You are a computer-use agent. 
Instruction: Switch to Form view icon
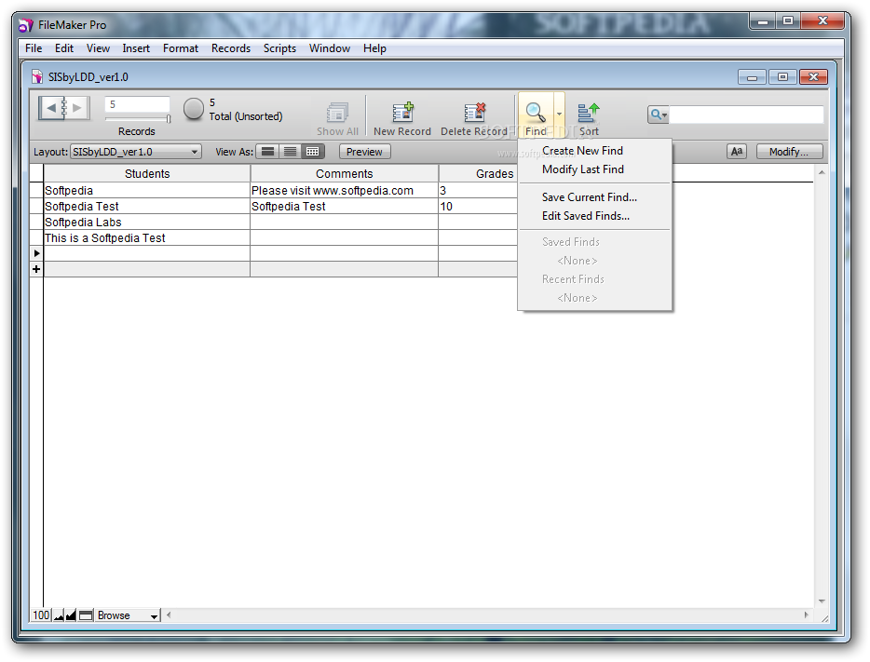(268, 152)
